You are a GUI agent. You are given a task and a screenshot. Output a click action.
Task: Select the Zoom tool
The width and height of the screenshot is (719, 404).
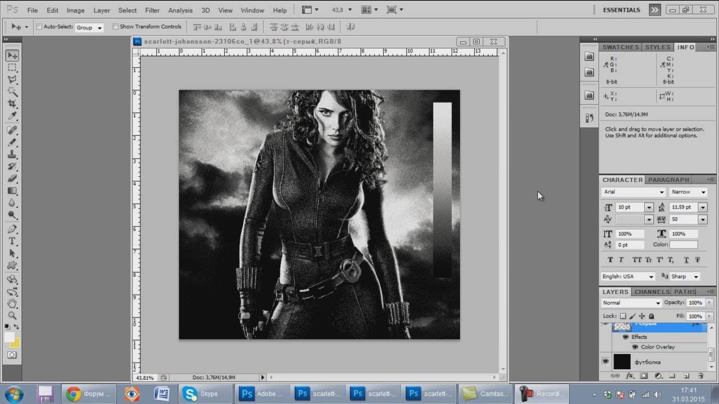point(12,316)
